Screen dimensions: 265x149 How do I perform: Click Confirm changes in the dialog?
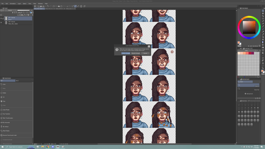click(x=126, y=53)
